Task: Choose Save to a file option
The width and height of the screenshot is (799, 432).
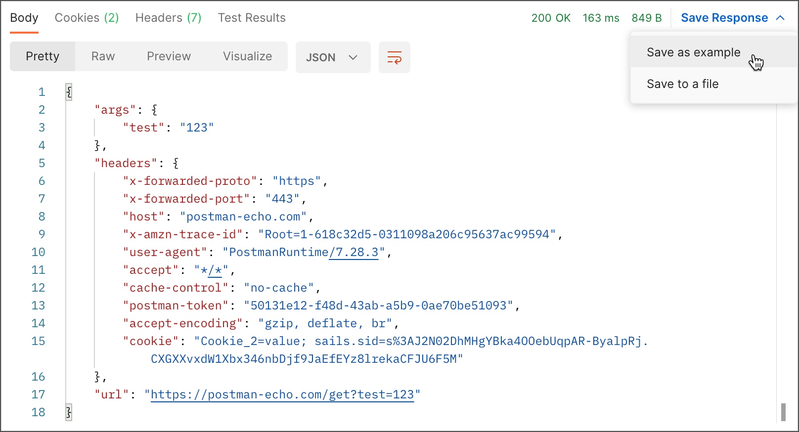Action: [682, 84]
